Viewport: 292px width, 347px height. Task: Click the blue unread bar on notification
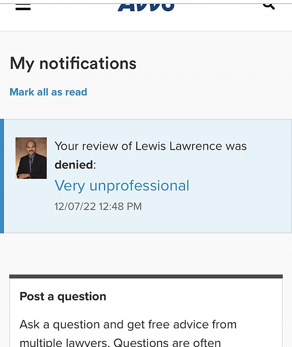click(x=1, y=176)
